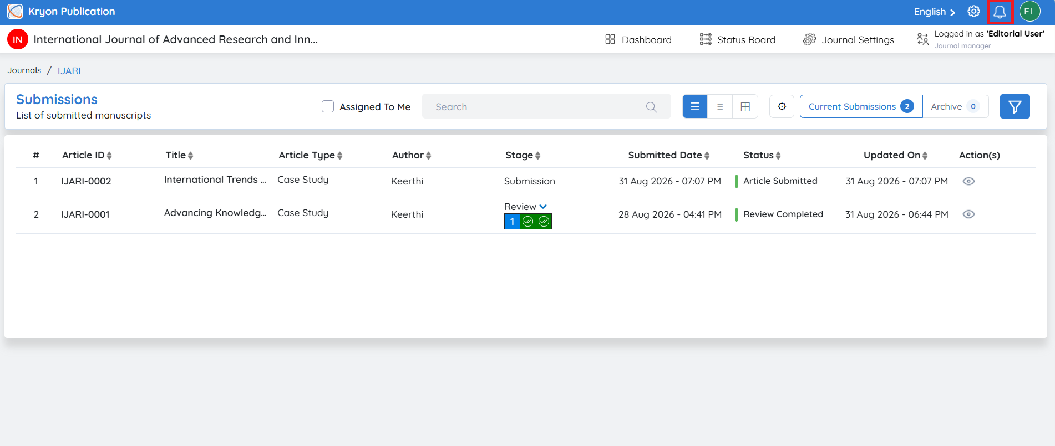This screenshot has height=446, width=1055.
Task: Click the role switch user icon
Action: point(922,39)
